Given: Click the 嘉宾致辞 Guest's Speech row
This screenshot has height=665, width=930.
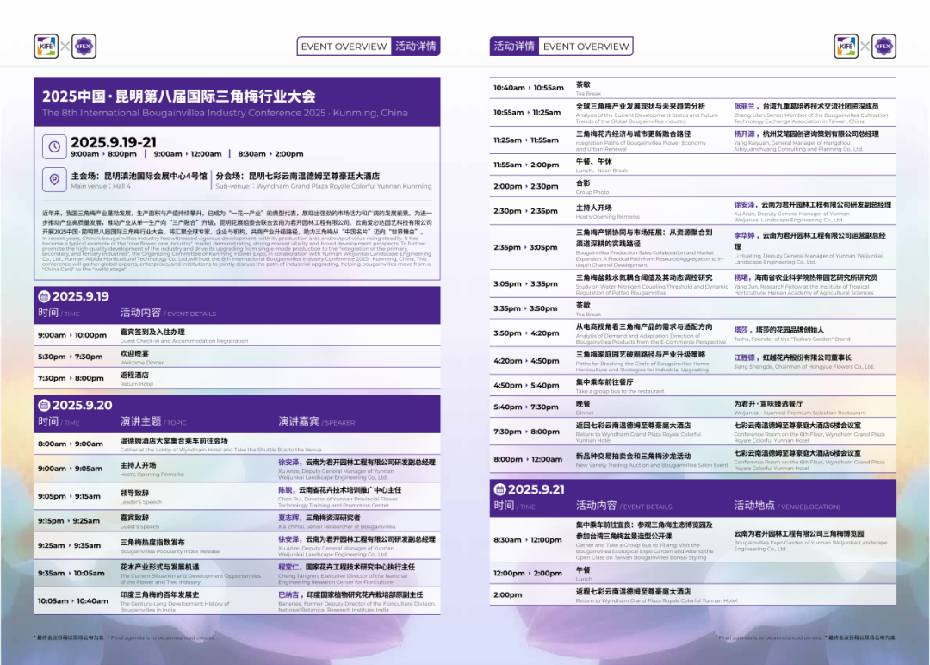Looking at the screenshot, I should [x=238, y=521].
